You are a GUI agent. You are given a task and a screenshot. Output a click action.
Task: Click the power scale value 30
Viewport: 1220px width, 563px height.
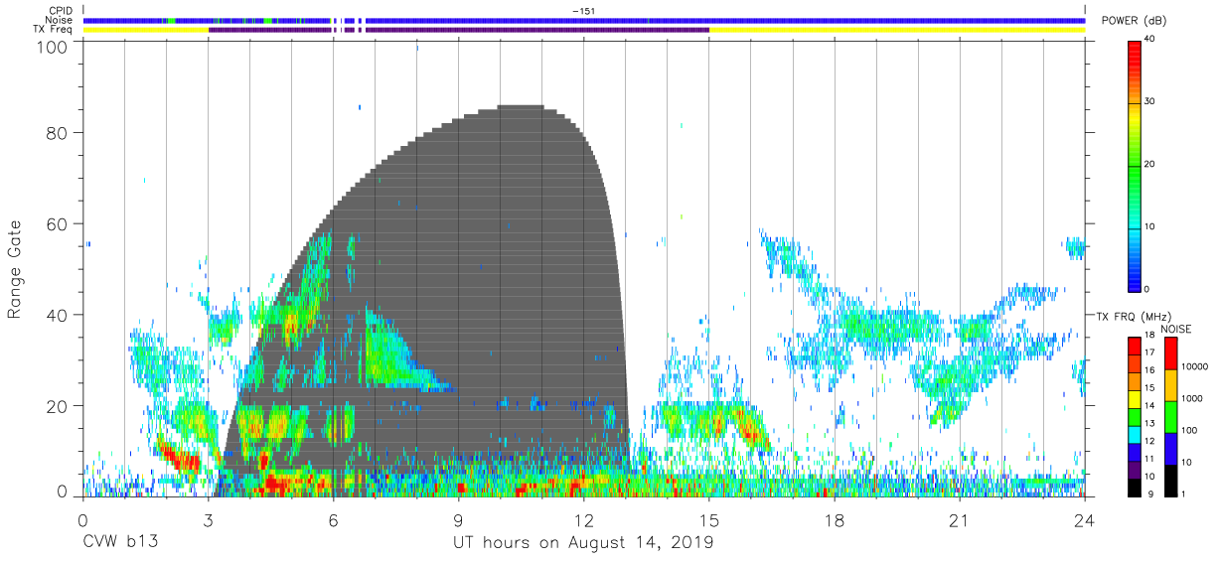point(1150,102)
